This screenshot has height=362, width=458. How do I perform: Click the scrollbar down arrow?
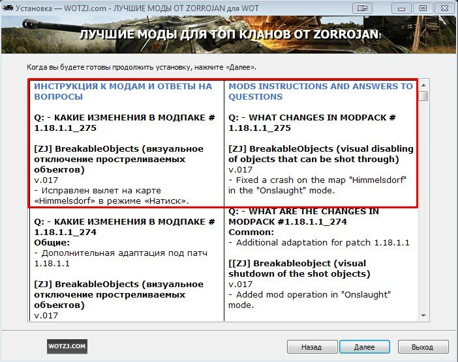pyautogui.click(x=423, y=315)
